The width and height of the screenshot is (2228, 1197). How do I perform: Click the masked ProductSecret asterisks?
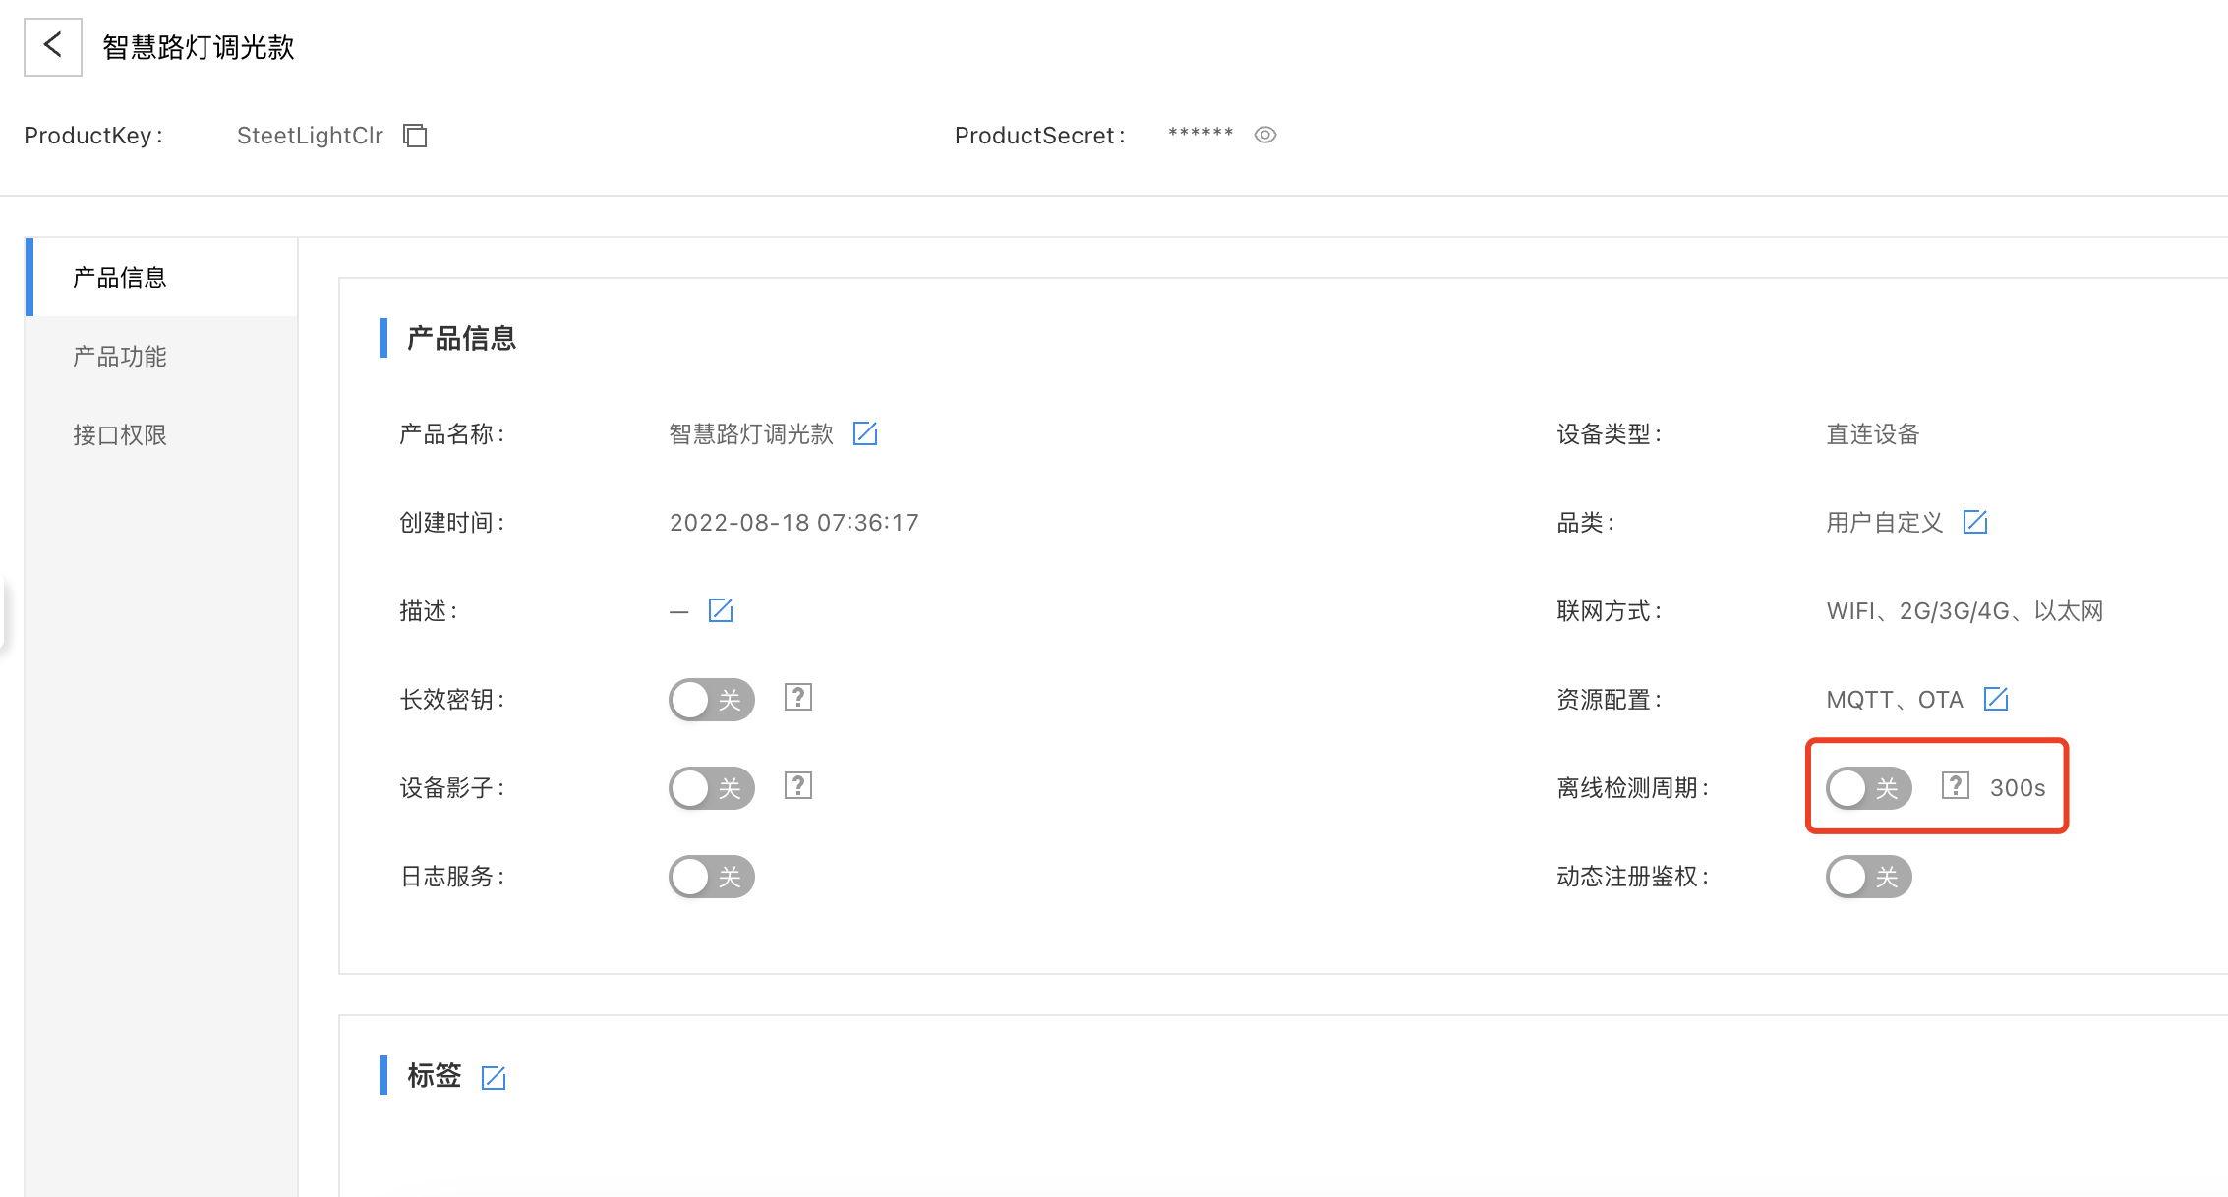pyautogui.click(x=1201, y=134)
